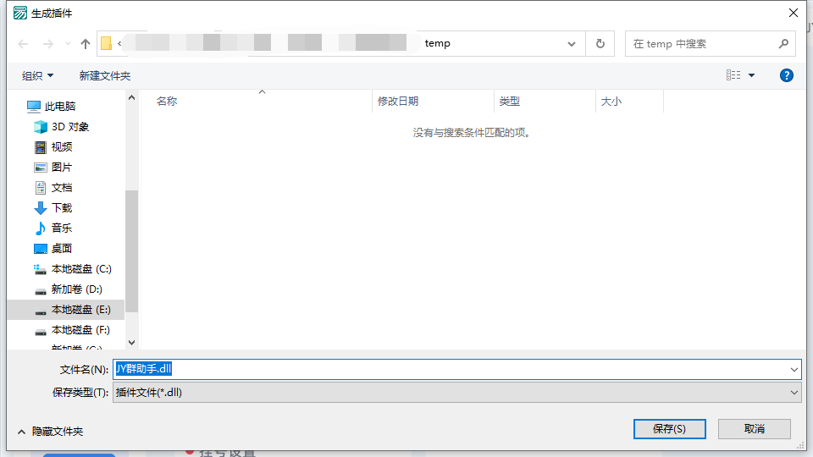Expand the file name dropdown arrow
This screenshot has height=457, width=813.
[x=794, y=370]
